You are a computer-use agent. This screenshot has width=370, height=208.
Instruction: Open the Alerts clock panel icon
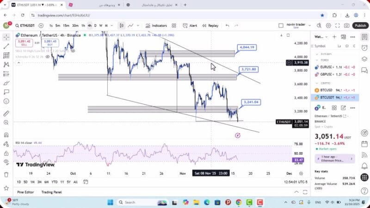point(364,46)
